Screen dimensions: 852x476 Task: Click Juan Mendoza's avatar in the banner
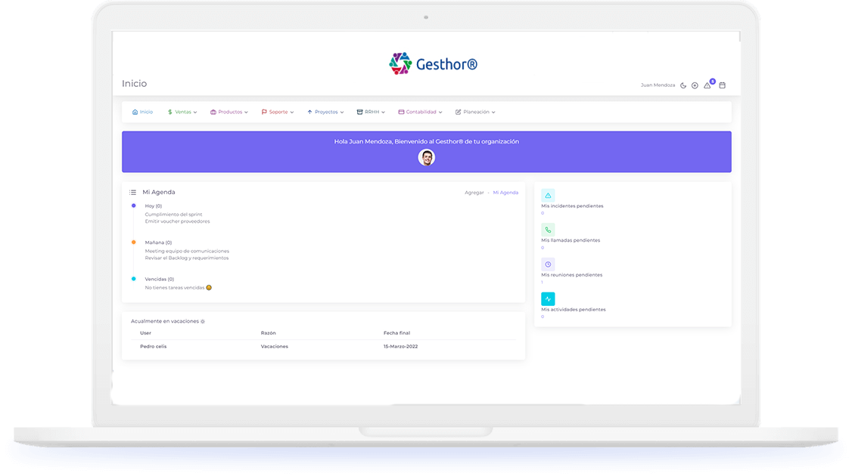point(427,157)
